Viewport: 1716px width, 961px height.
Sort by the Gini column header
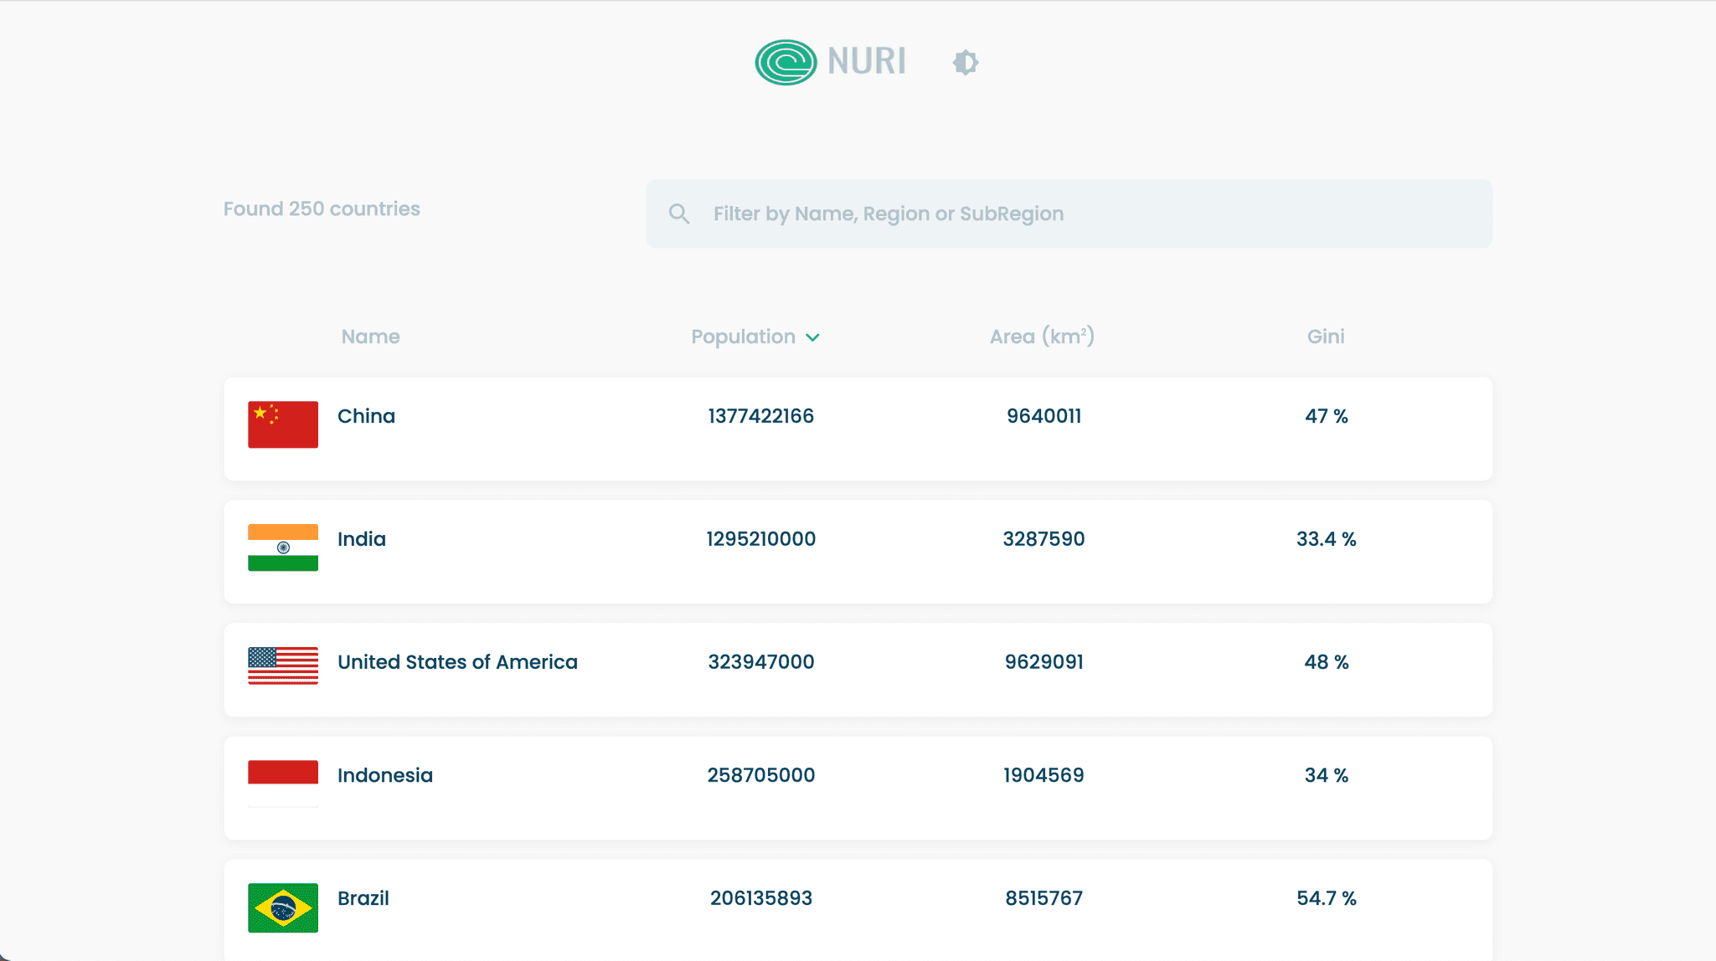pos(1325,337)
